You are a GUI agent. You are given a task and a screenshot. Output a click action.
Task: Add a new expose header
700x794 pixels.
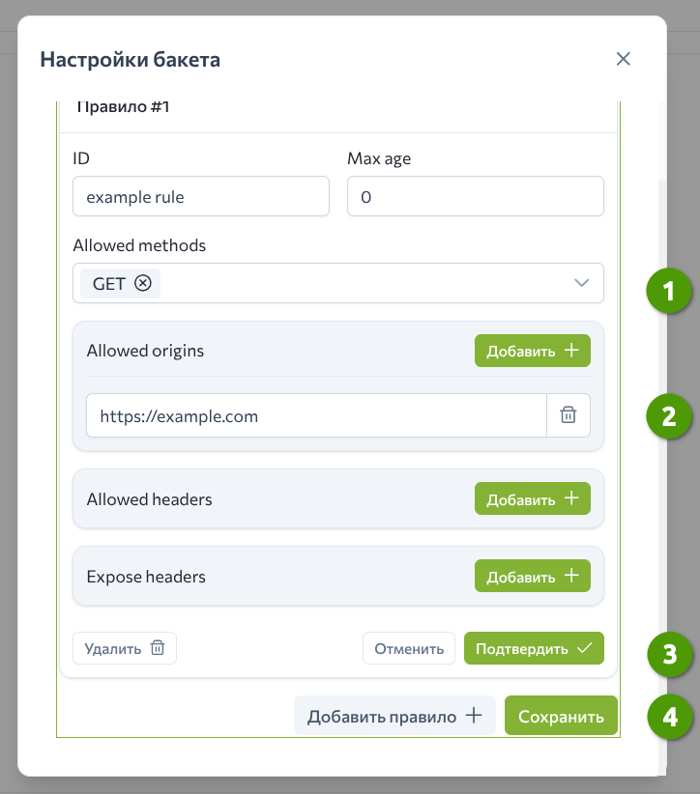pos(532,577)
